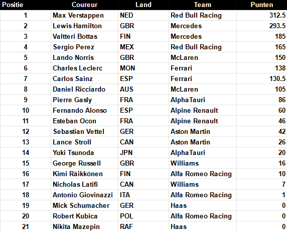Select Verstappen's 312.5 points cell
The height and width of the screenshot is (231, 287).
point(262,15)
